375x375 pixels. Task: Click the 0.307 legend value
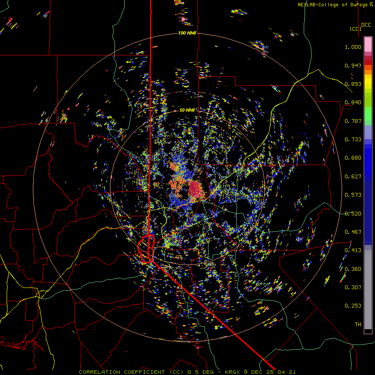click(x=353, y=287)
